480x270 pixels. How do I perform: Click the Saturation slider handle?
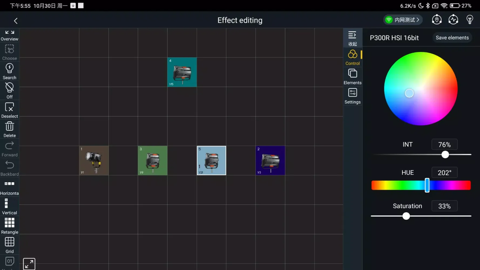click(406, 216)
